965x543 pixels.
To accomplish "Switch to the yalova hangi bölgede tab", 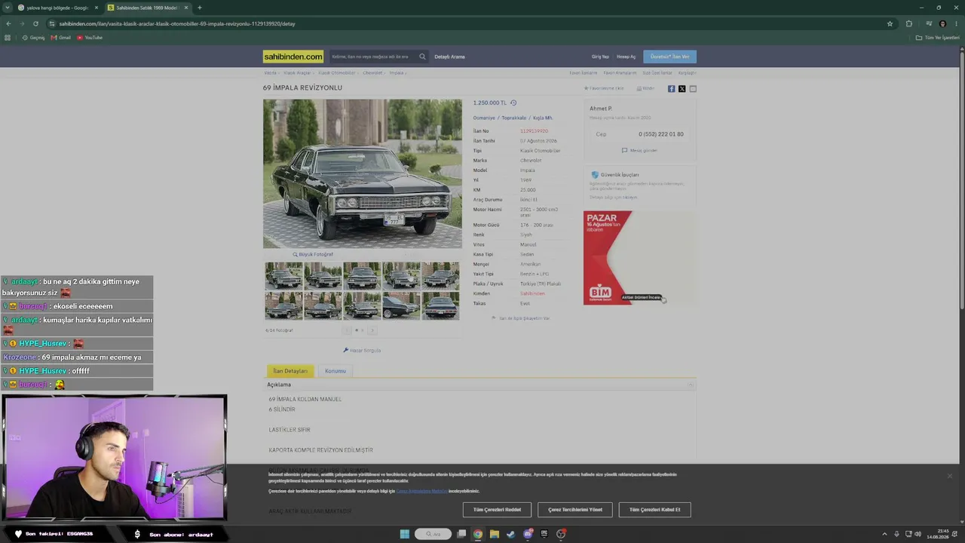I will tap(58, 8).
